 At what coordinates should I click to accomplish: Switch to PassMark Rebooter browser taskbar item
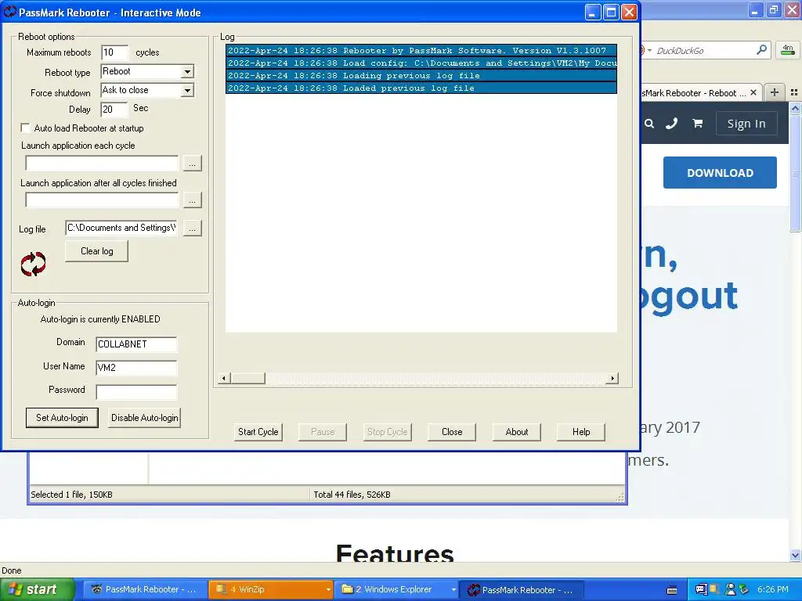tap(146, 589)
